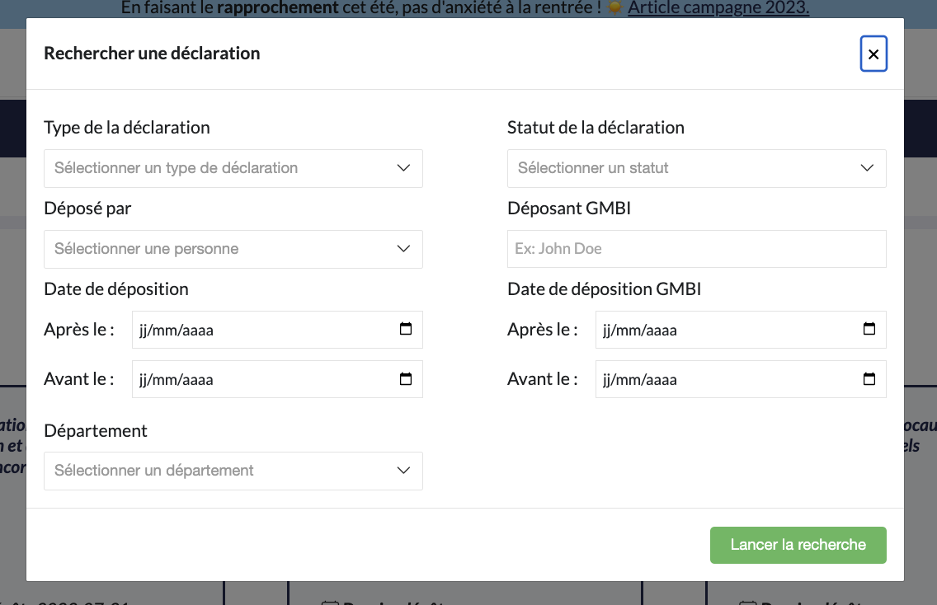Click chevron arrow in Département field
Screen dimensions: 937x605
point(403,471)
